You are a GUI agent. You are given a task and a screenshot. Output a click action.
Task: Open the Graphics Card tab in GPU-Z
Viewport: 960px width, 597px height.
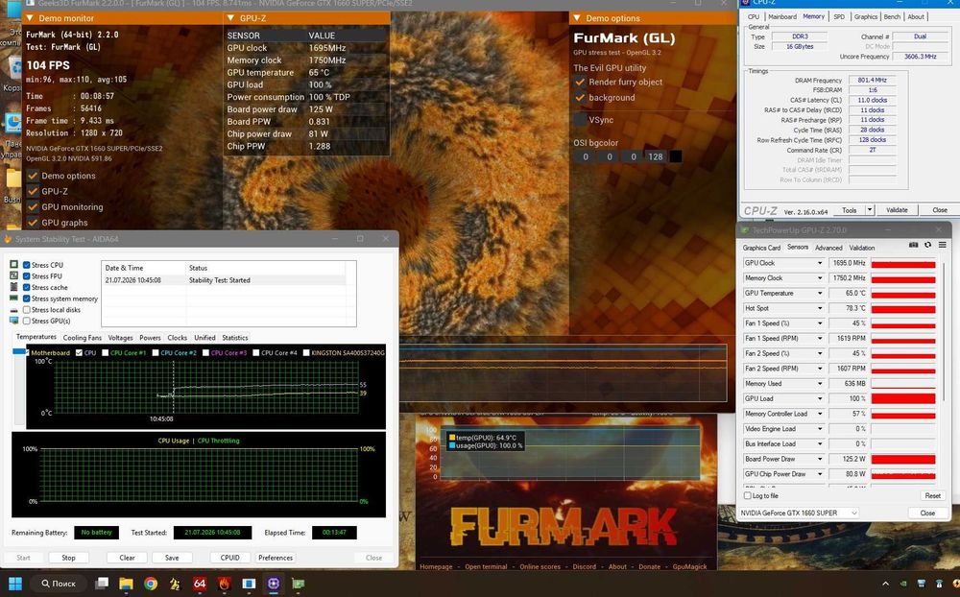click(761, 248)
